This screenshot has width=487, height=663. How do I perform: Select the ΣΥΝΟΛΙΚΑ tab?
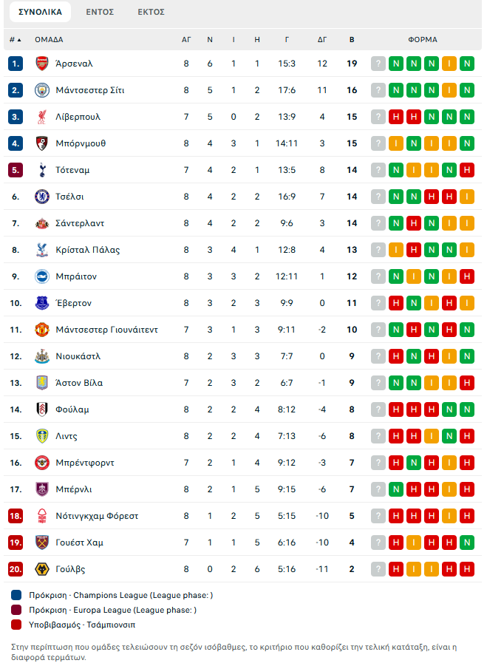point(40,12)
